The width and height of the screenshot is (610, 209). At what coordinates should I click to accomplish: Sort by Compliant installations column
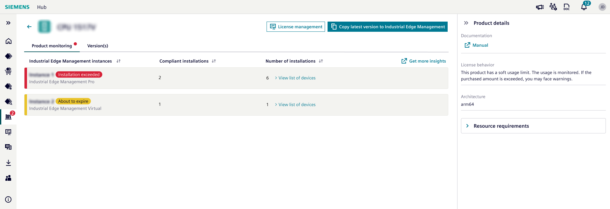tap(214, 61)
